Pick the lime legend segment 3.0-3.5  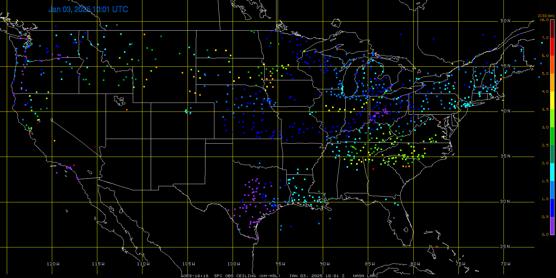pyautogui.click(x=552, y=118)
